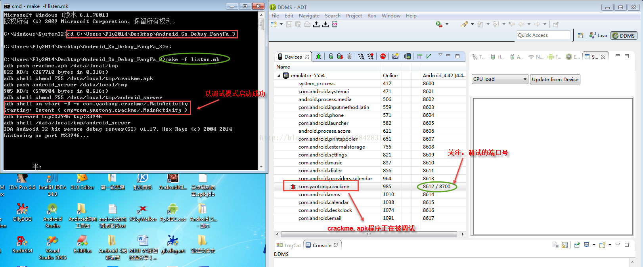Image resolution: width=643 pixels, height=267 pixels.
Task: Open the CPU load dropdown
Action: (500, 79)
